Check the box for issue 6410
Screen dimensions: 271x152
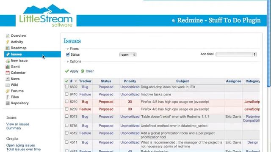tap(67, 94)
